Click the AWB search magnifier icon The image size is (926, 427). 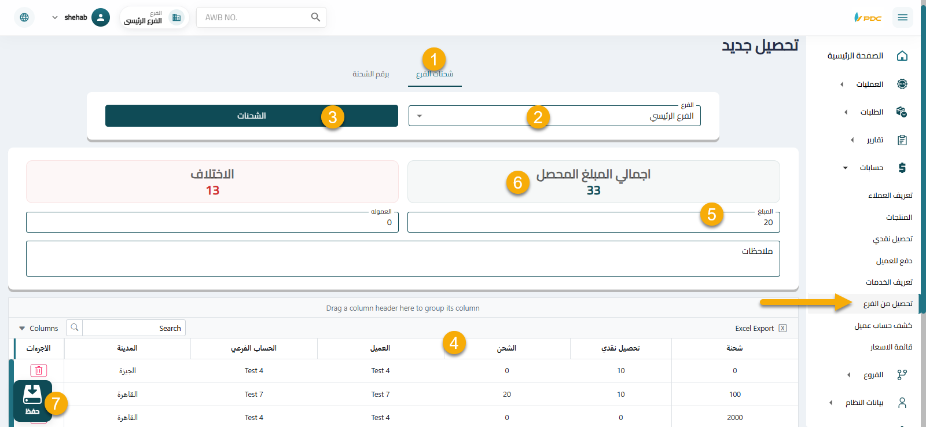pos(315,17)
